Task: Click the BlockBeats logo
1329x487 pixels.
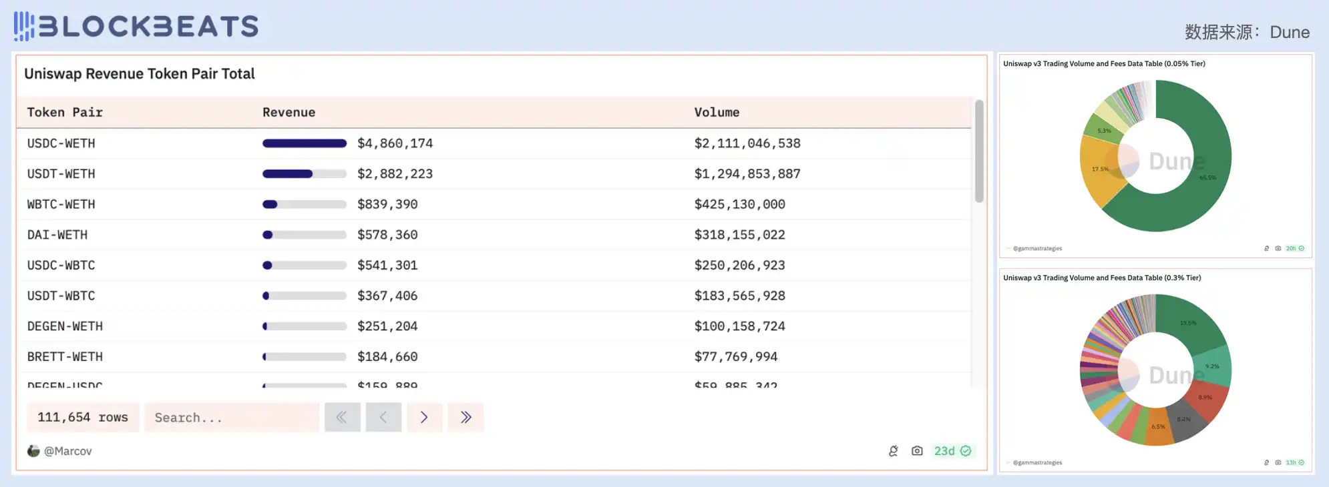Action: coord(136,26)
